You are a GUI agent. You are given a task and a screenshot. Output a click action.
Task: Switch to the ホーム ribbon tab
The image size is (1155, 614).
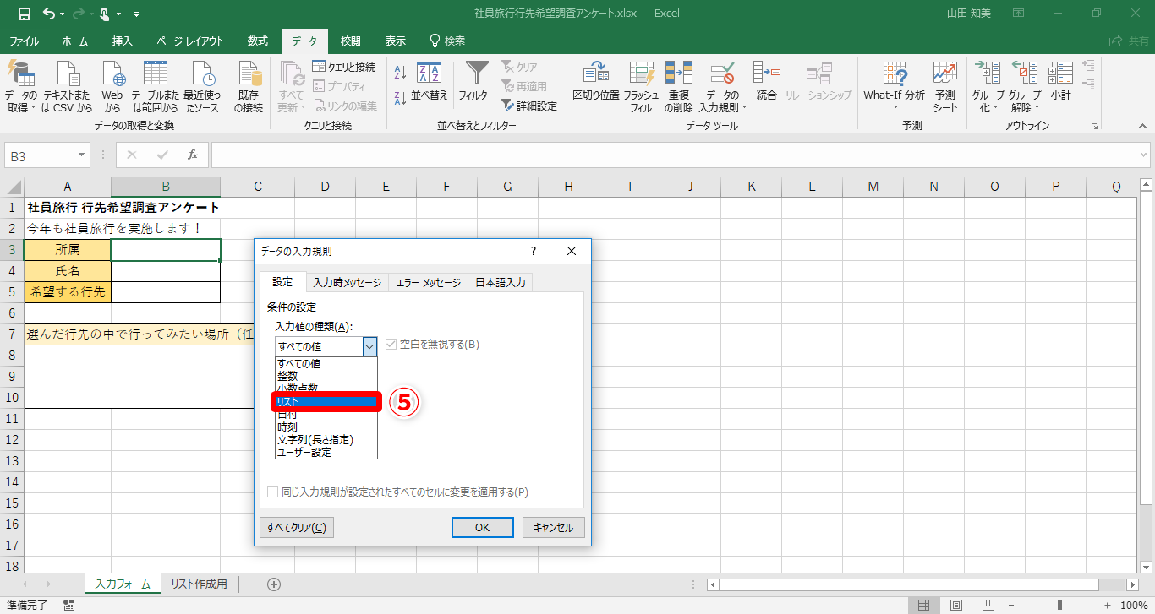tap(75, 41)
